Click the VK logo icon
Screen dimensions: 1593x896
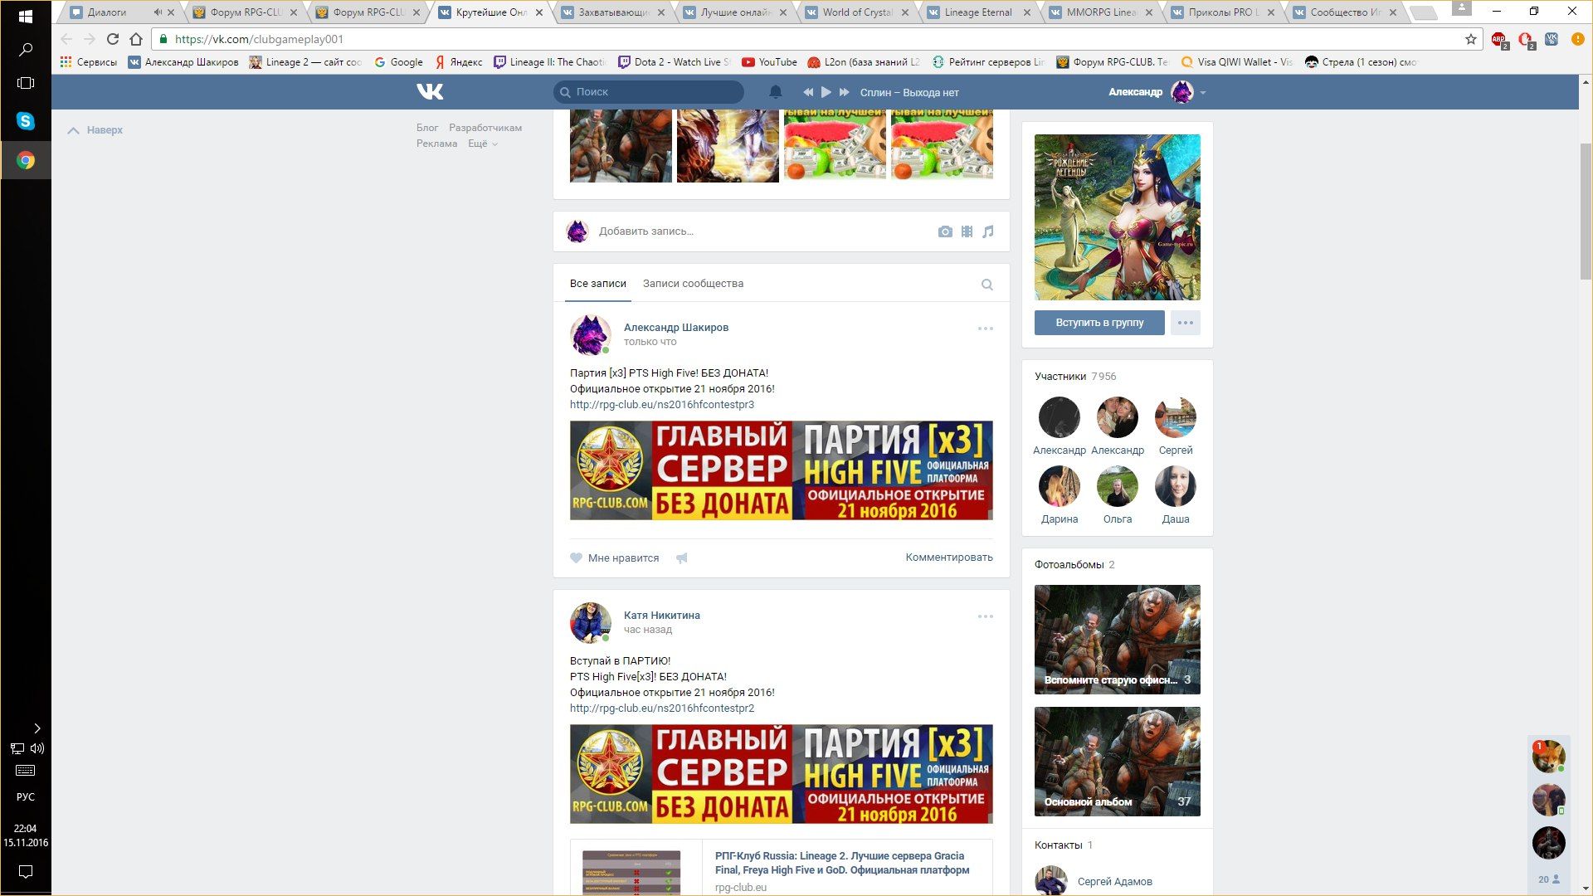[430, 92]
